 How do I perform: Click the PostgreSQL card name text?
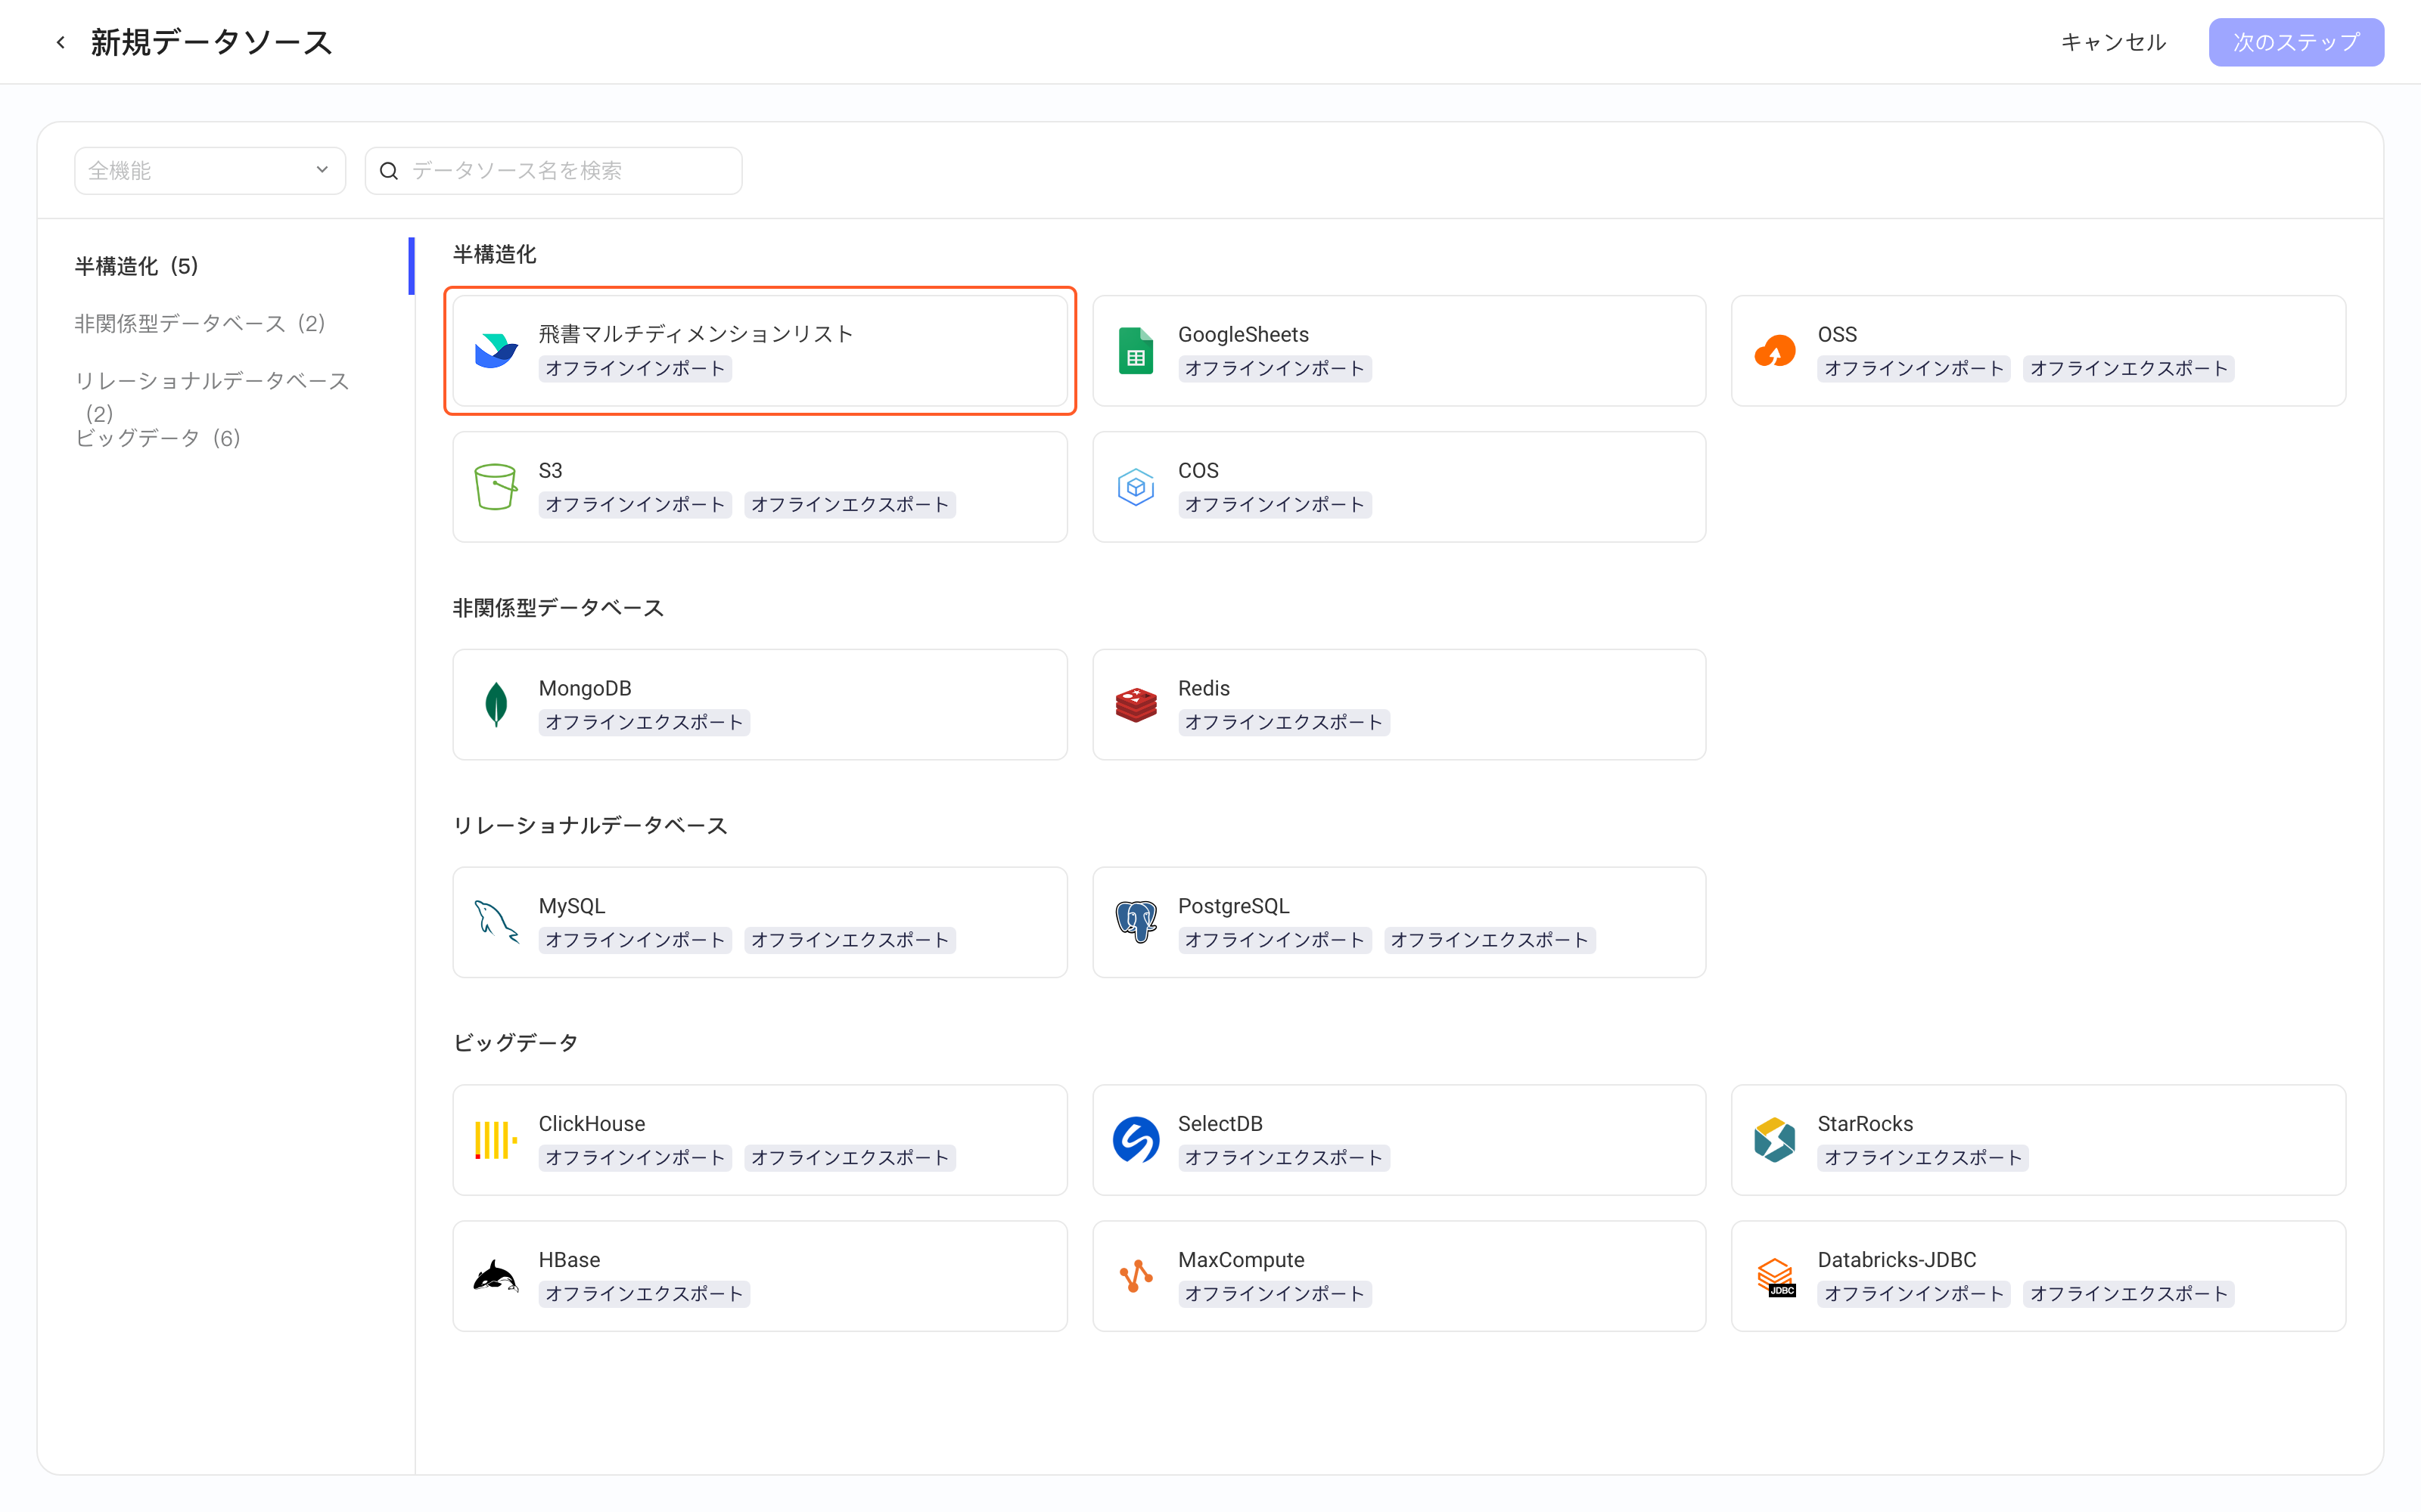[1233, 906]
